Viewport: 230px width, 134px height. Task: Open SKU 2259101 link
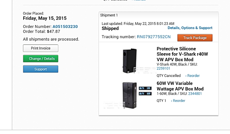click(163, 68)
